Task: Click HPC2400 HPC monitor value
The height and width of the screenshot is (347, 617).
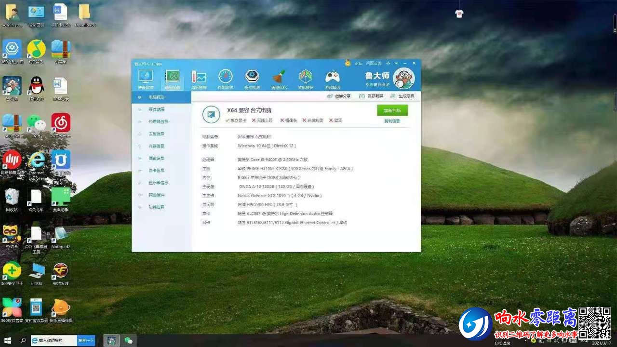Action: coord(268,204)
